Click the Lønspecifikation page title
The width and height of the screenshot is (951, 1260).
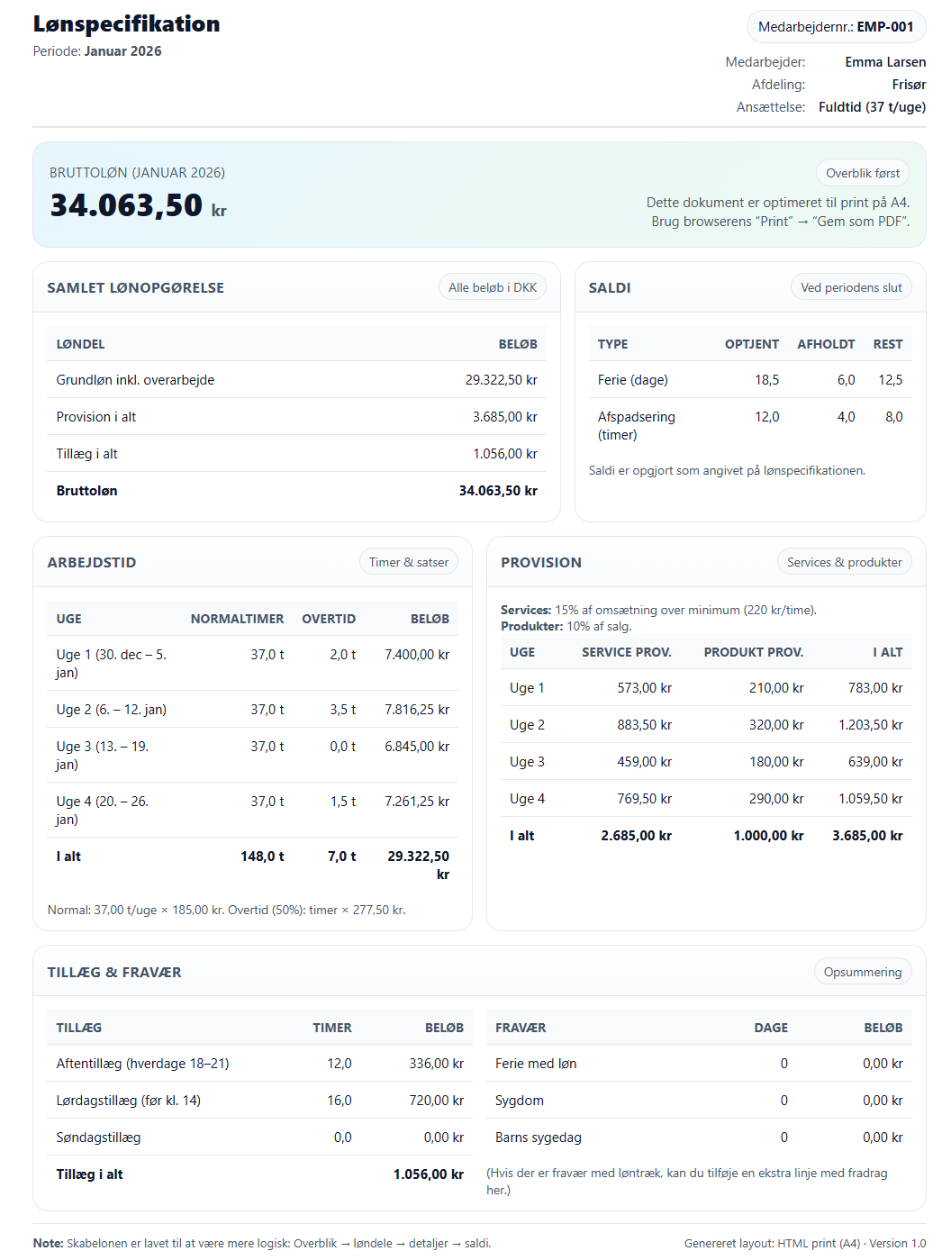(x=127, y=24)
